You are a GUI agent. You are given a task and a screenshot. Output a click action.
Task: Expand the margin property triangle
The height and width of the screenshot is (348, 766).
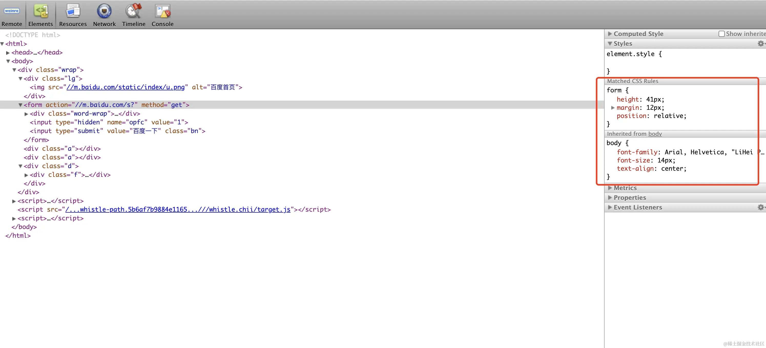coord(613,108)
